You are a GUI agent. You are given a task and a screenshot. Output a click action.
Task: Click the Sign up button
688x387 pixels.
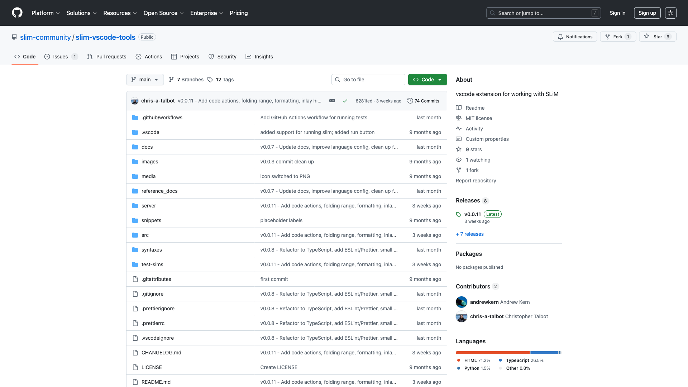click(647, 13)
